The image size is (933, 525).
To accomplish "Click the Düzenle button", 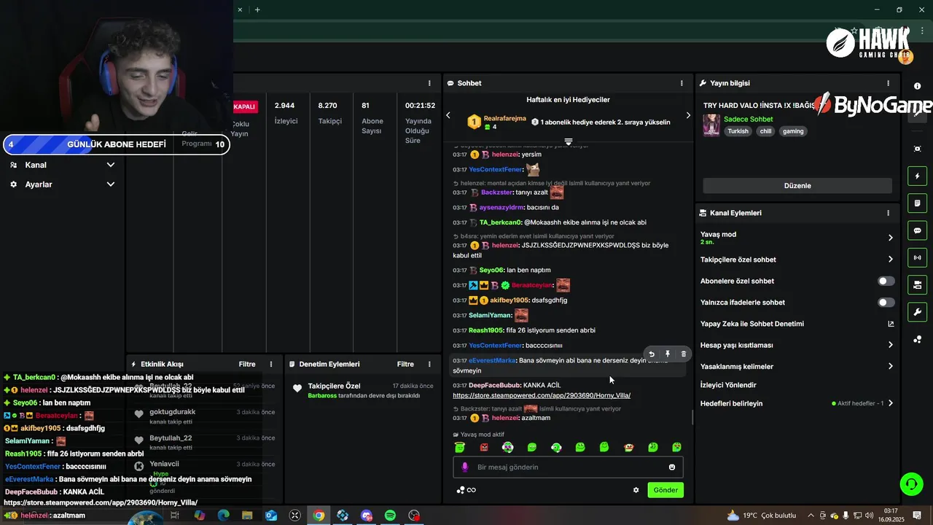I will pyautogui.click(x=797, y=185).
